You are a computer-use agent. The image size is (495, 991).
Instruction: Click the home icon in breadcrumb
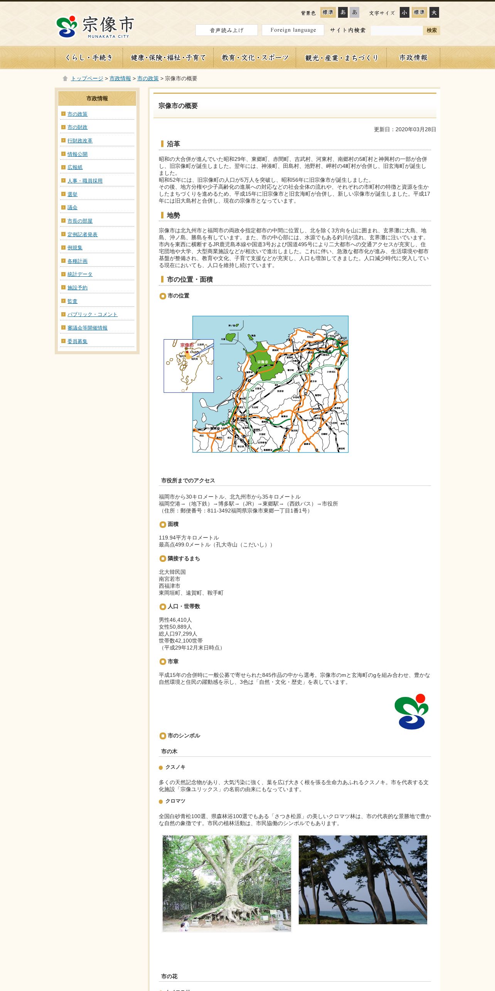pos(65,78)
